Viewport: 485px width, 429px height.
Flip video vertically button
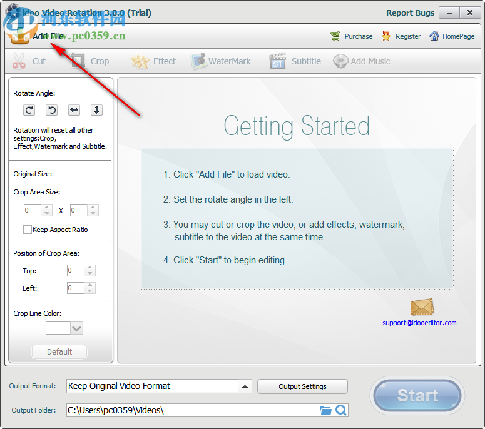(x=96, y=110)
